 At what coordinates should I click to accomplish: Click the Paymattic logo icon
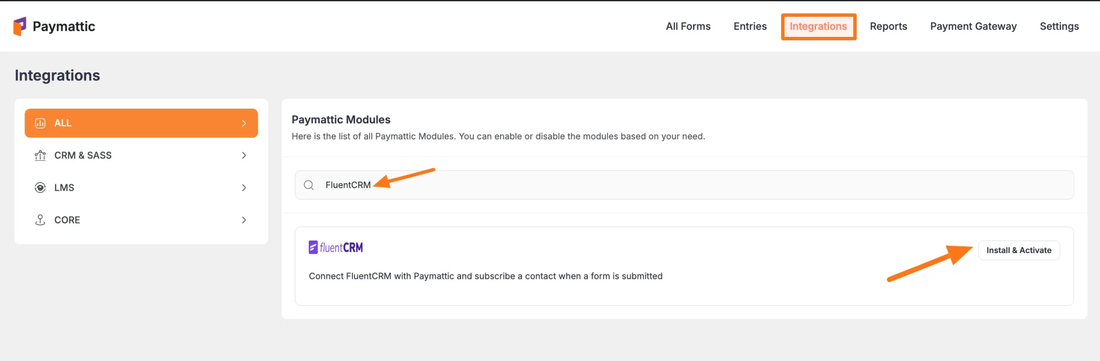(x=19, y=26)
